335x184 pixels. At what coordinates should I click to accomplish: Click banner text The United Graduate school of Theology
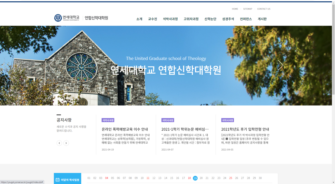(x=166, y=58)
